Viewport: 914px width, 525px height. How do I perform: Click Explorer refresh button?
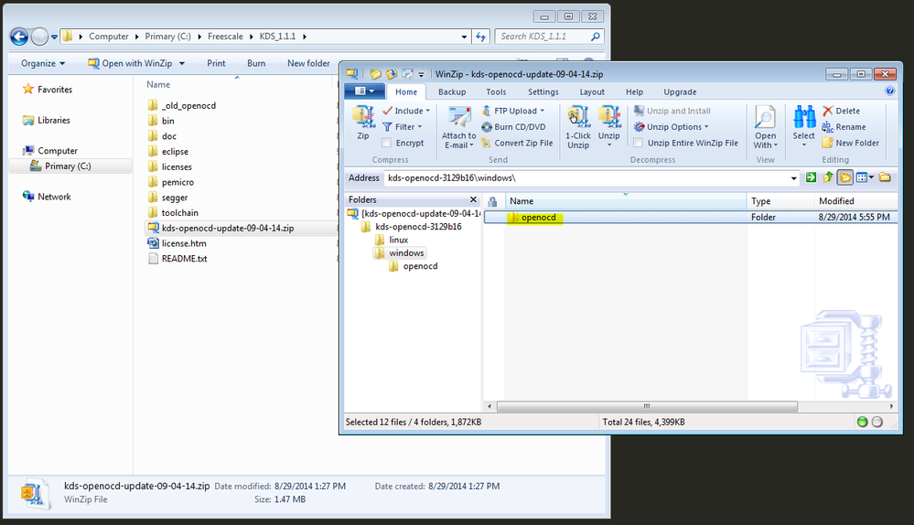[x=480, y=37]
